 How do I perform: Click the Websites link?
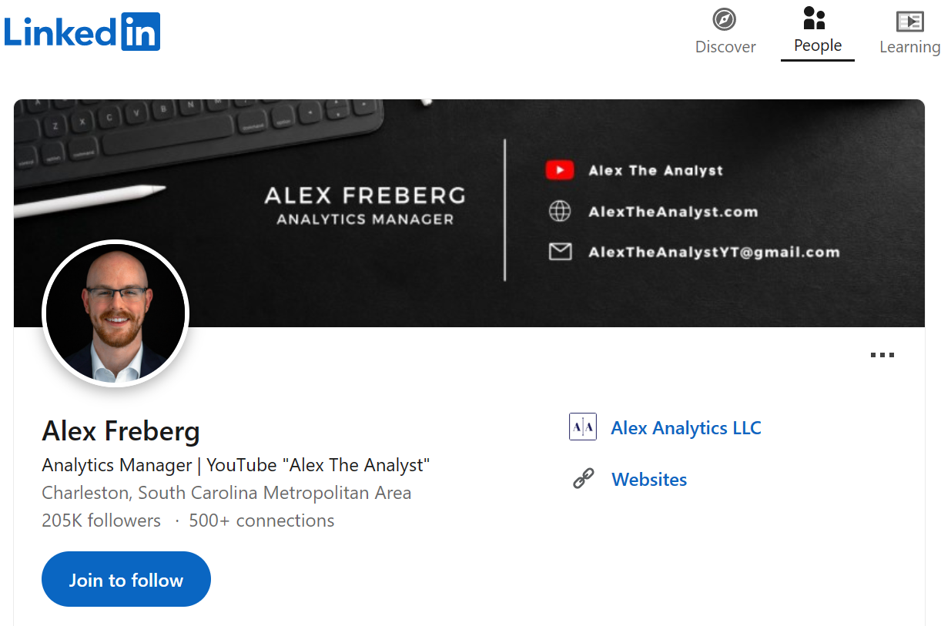[x=649, y=480]
